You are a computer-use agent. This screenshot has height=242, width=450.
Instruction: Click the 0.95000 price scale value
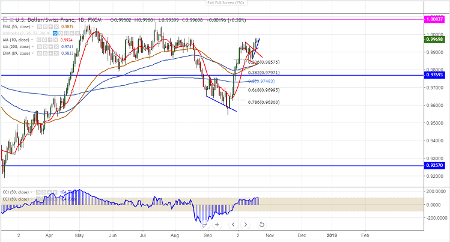[x=435, y=123]
